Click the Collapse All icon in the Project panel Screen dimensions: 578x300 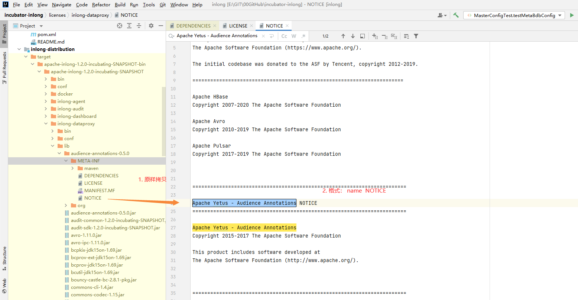[139, 26]
